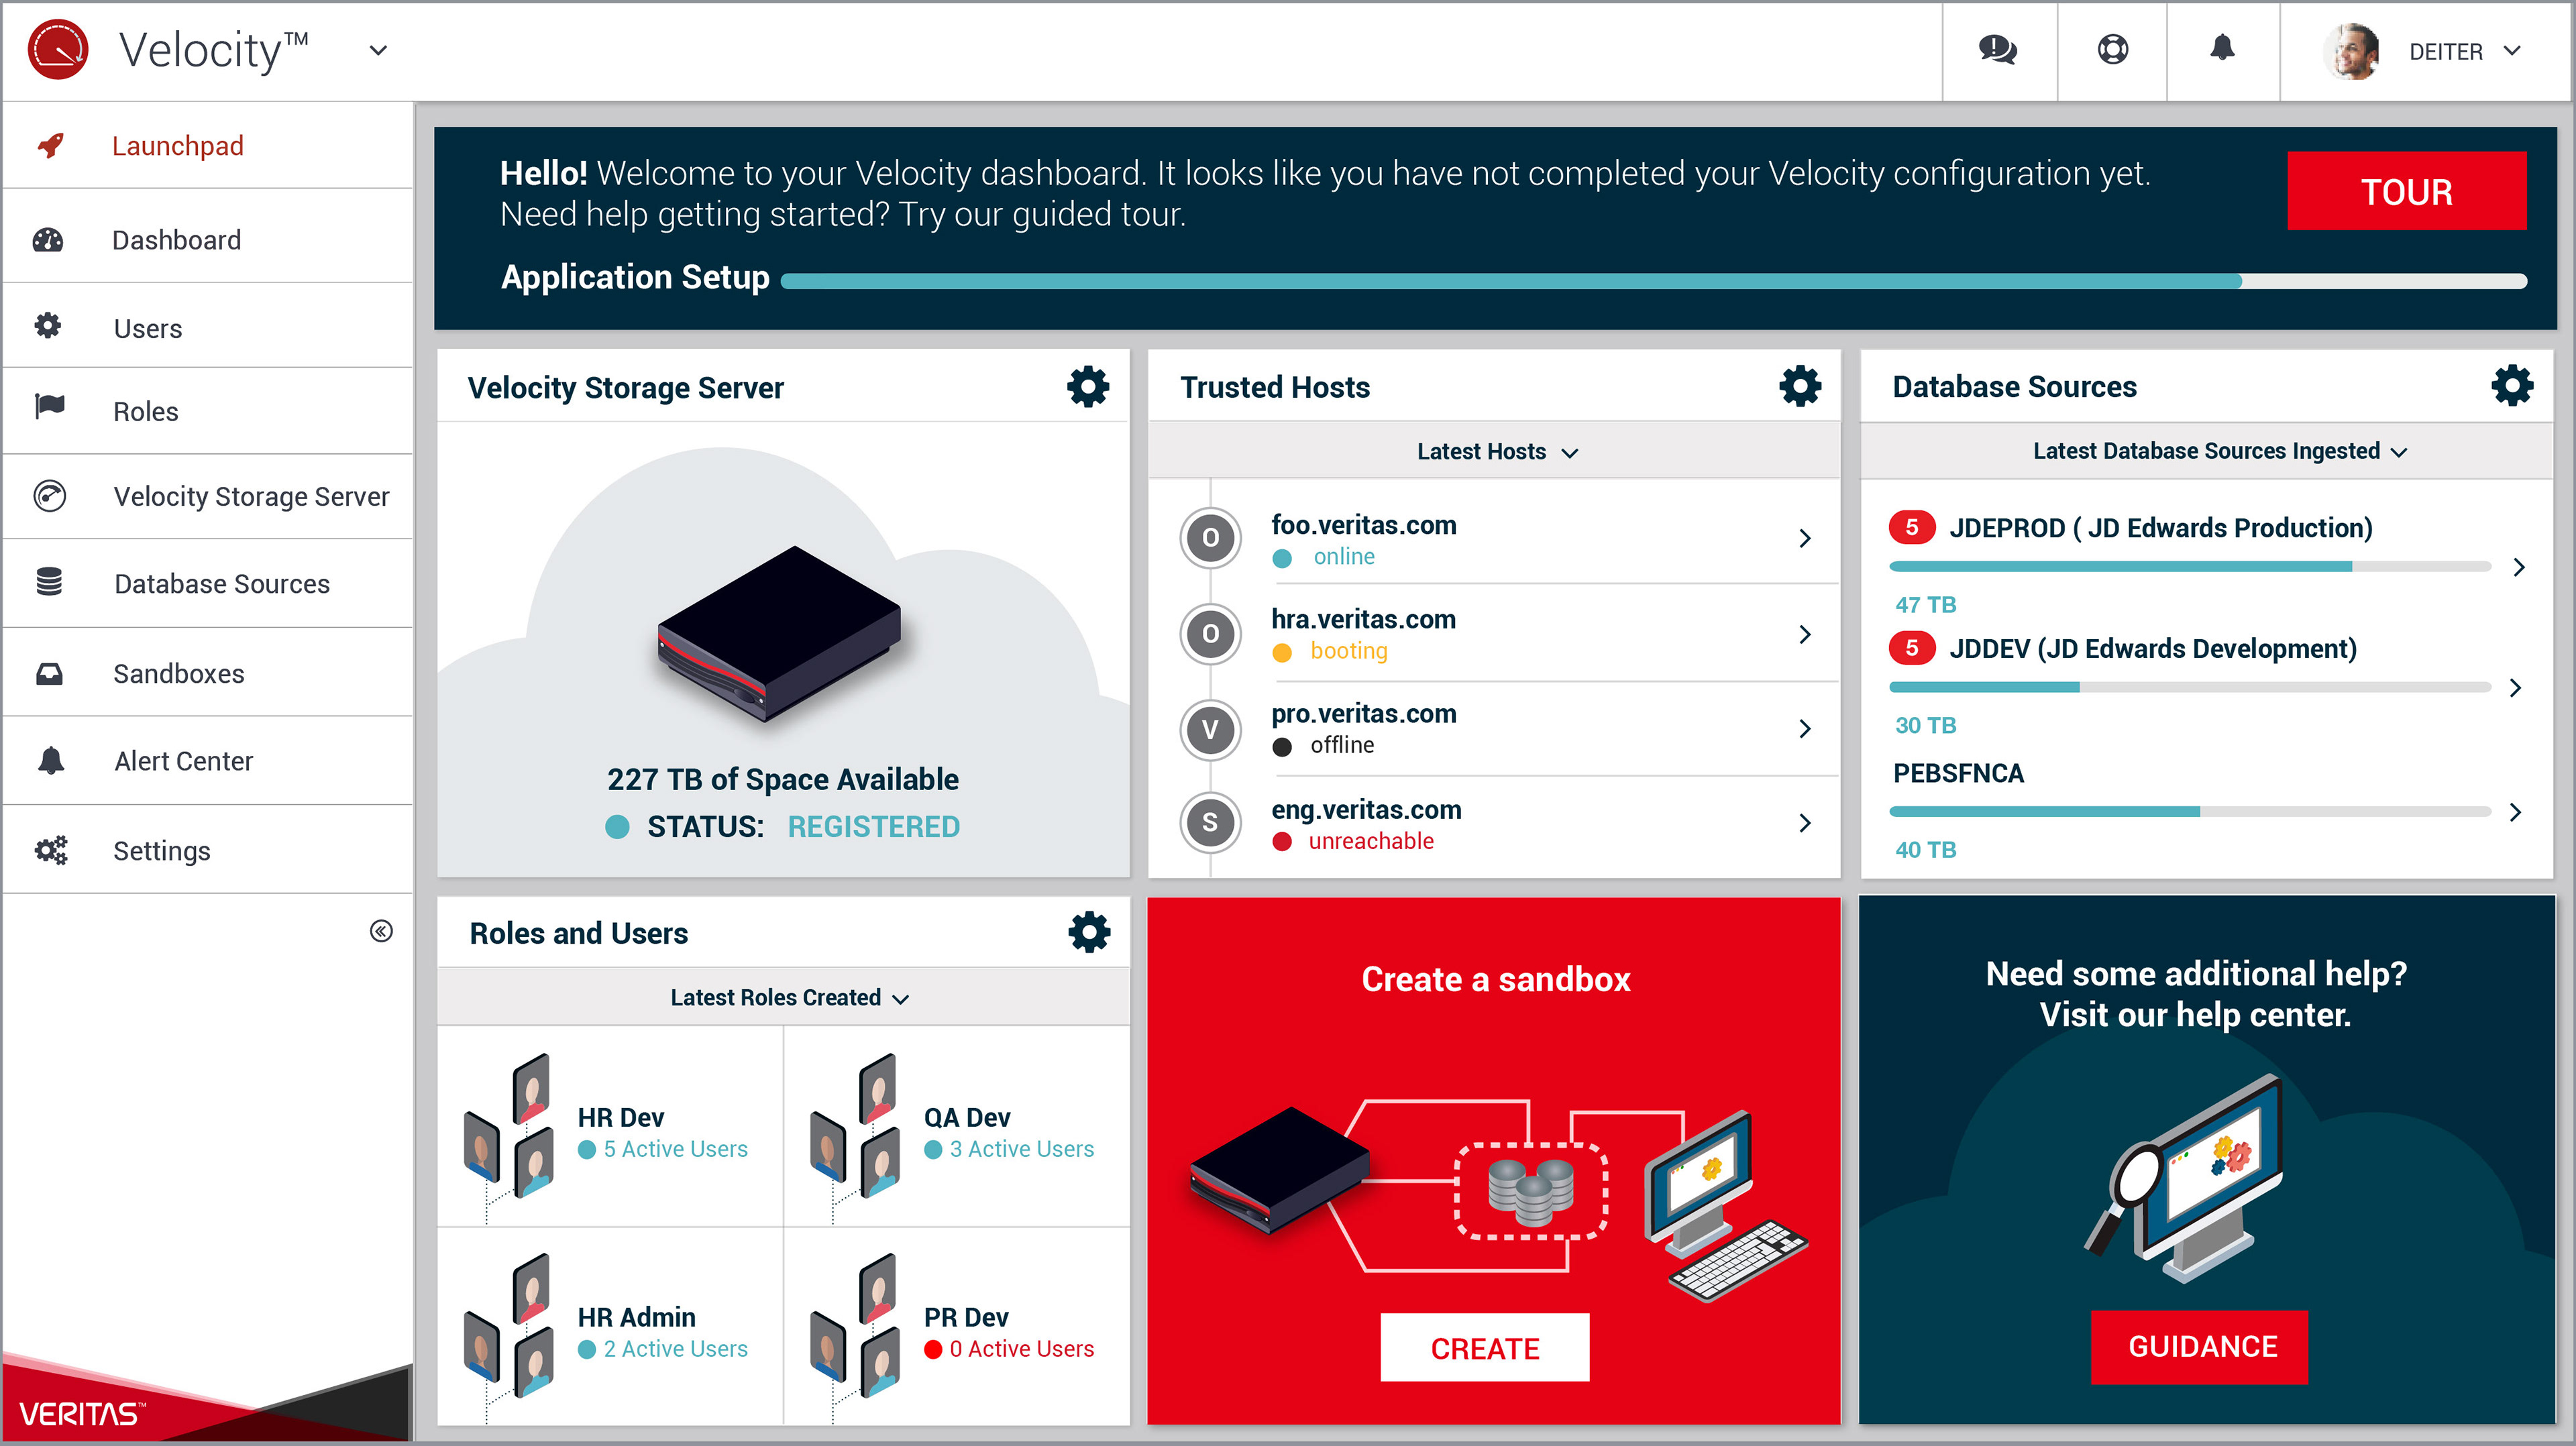
Task: Open the chat messages icon
Action: [x=1998, y=49]
